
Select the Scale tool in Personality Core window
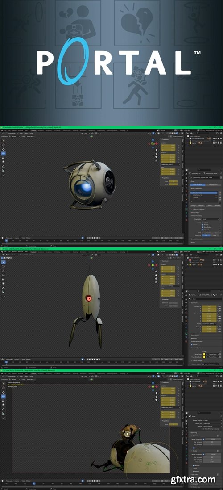point(4,158)
